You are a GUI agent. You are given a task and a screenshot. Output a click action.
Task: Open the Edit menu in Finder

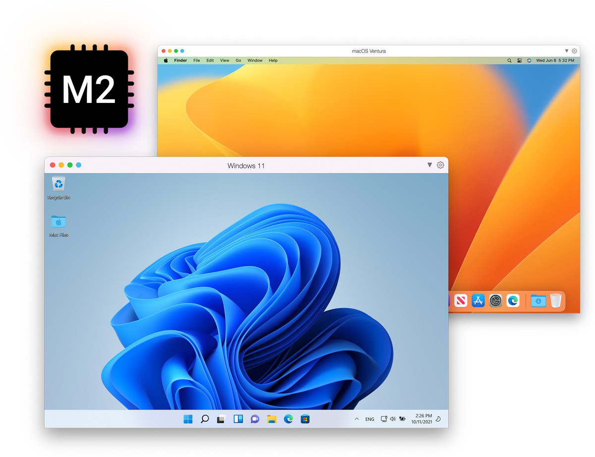210,60
